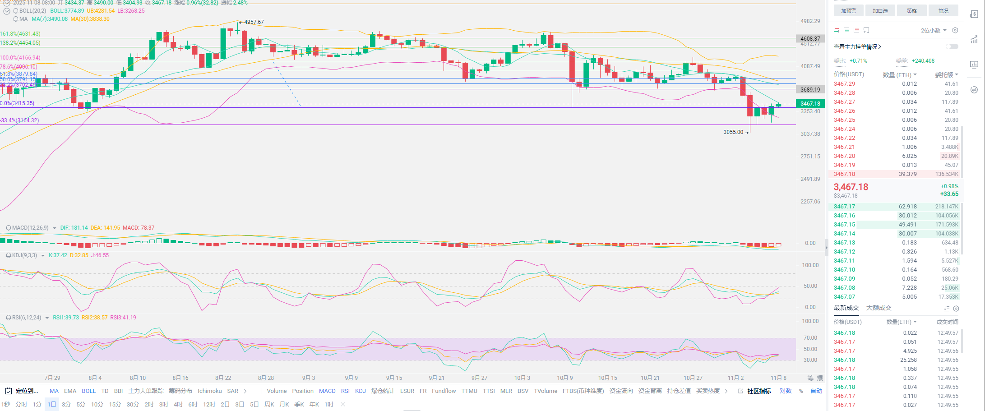The height and width of the screenshot is (411, 985).
Task: Toggle the BOLL overlay indicator on chart
Action: (88, 391)
